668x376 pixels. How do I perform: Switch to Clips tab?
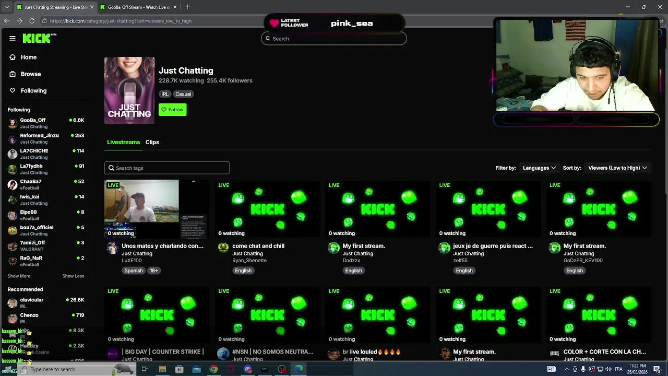[x=152, y=142]
